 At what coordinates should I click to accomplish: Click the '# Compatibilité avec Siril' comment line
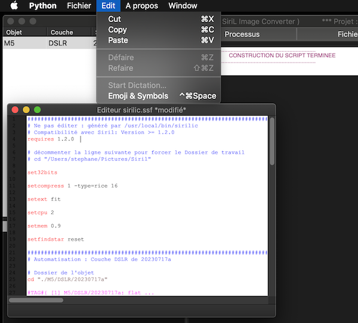tap(101, 132)
